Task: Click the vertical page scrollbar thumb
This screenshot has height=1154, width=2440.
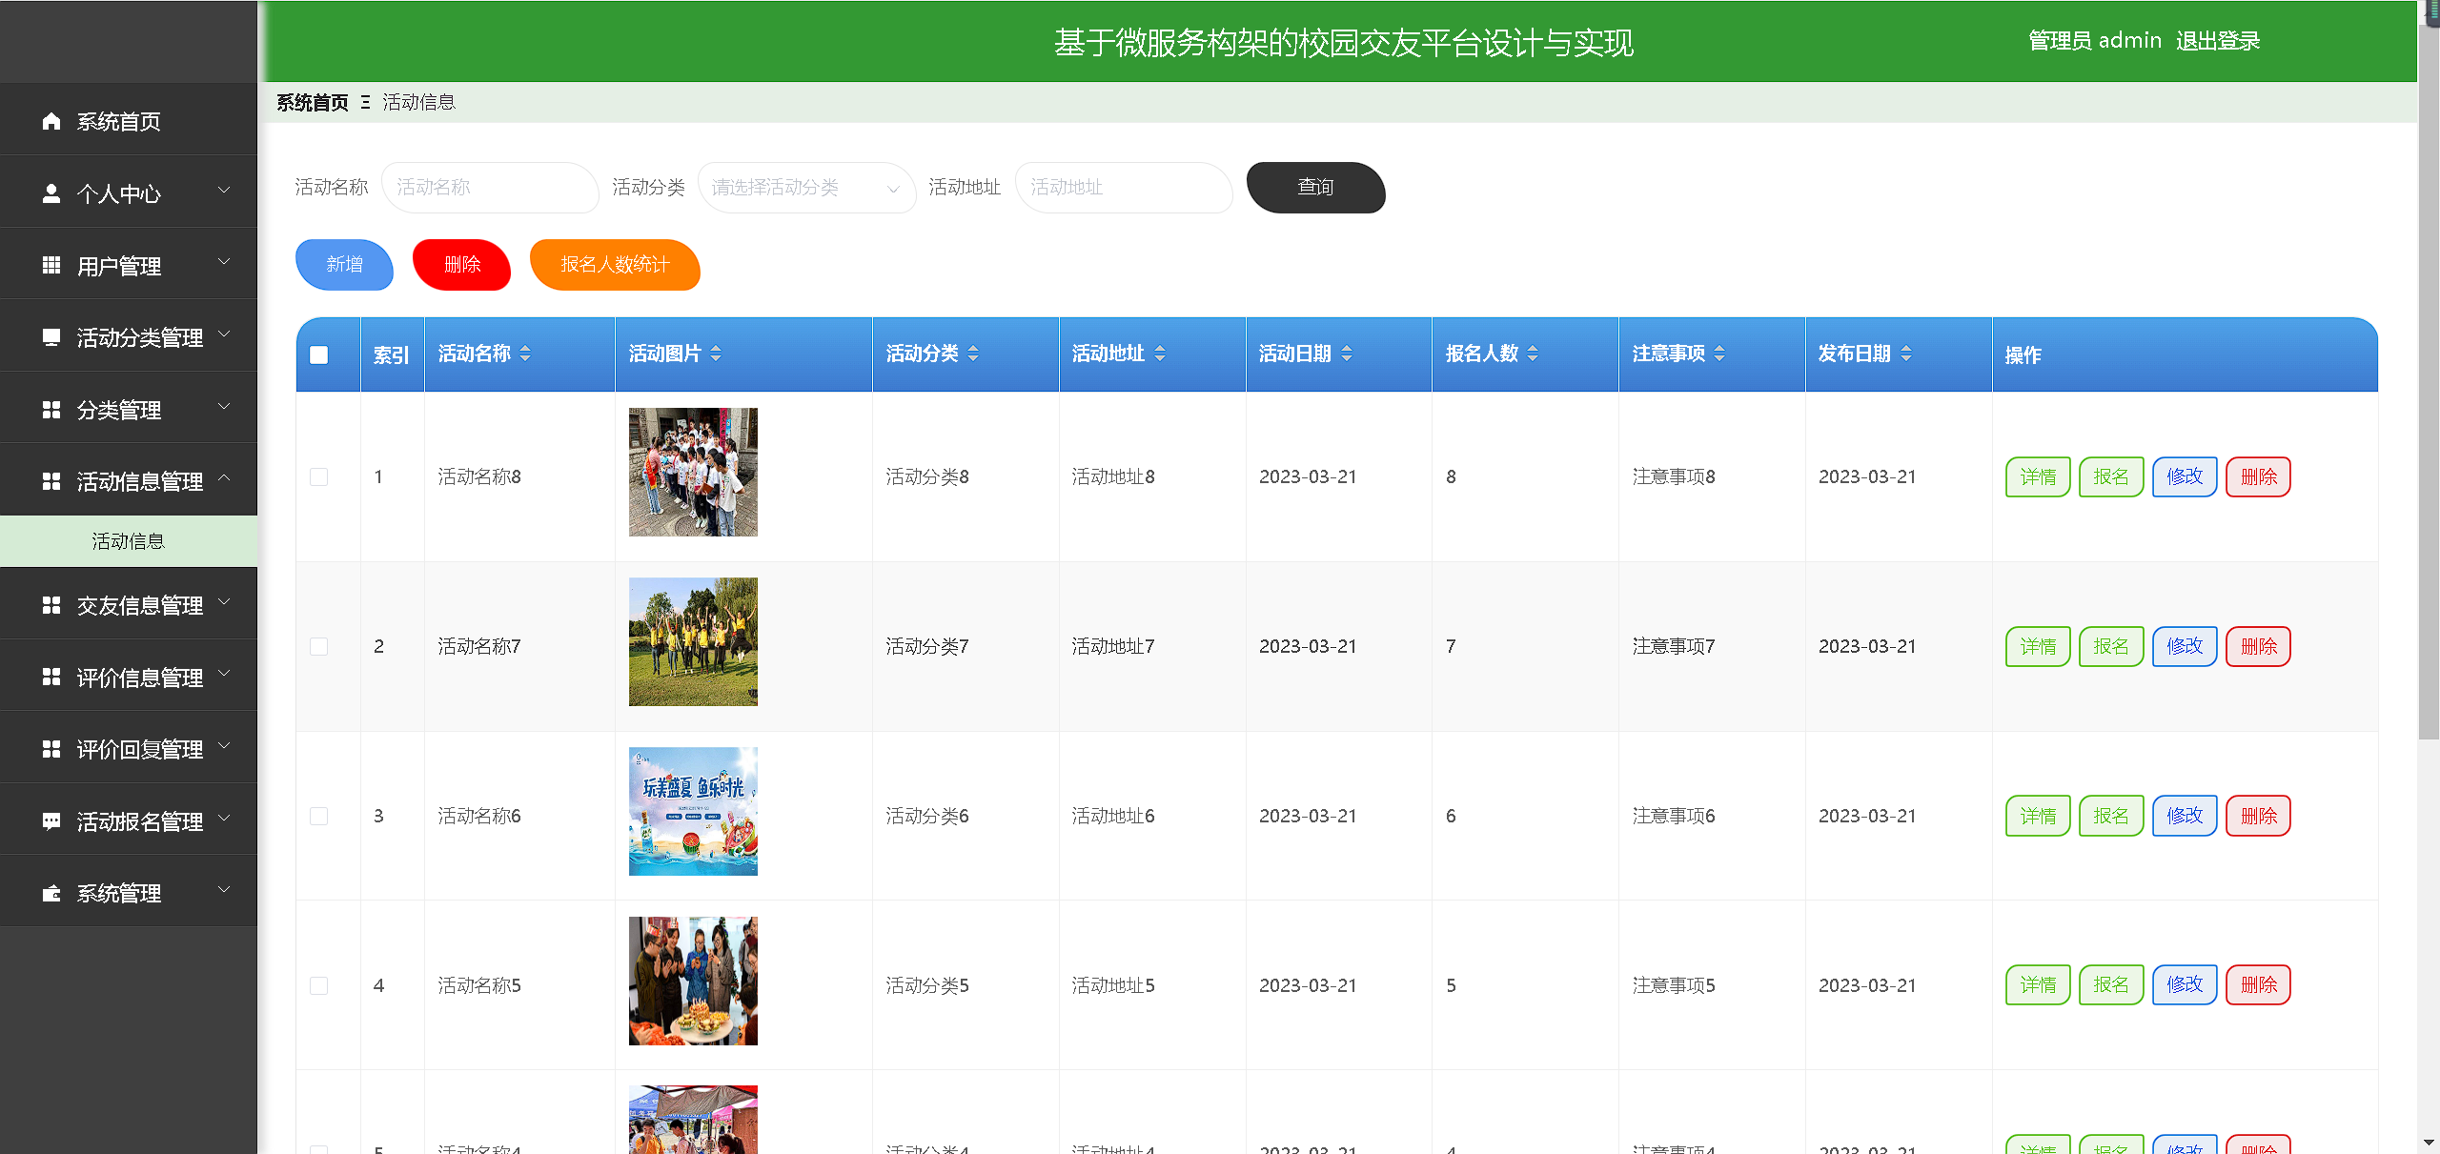Action: tap(2428, 381)
